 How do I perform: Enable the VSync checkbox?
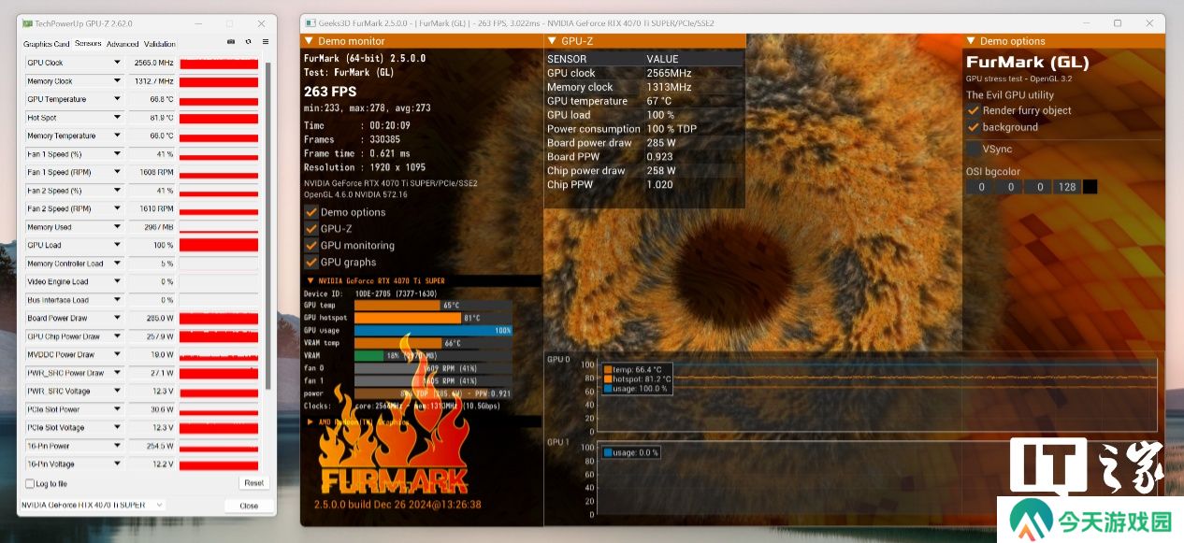(974, 149)
